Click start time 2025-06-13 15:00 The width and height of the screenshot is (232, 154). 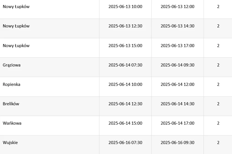[x=125, y=46]
